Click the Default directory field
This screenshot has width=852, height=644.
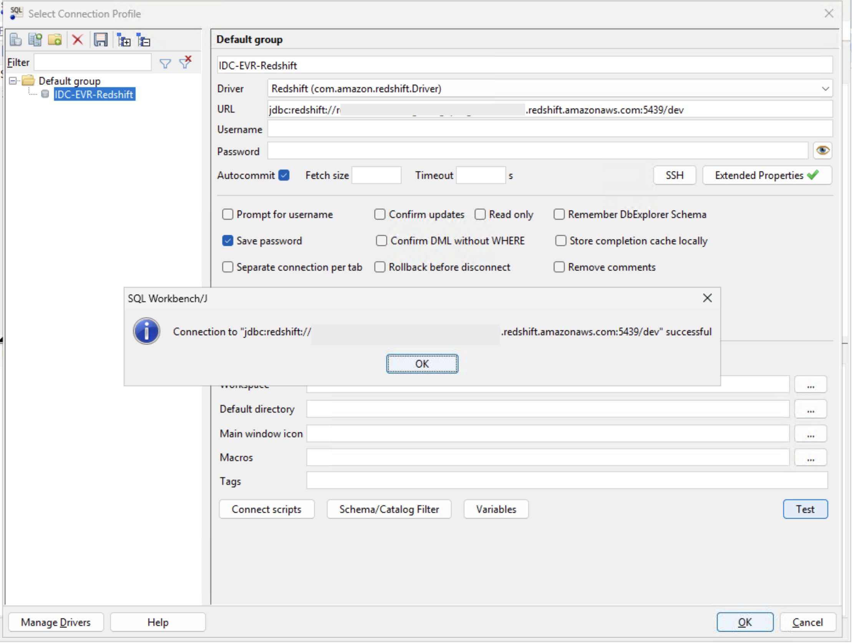tap(548, 409)
